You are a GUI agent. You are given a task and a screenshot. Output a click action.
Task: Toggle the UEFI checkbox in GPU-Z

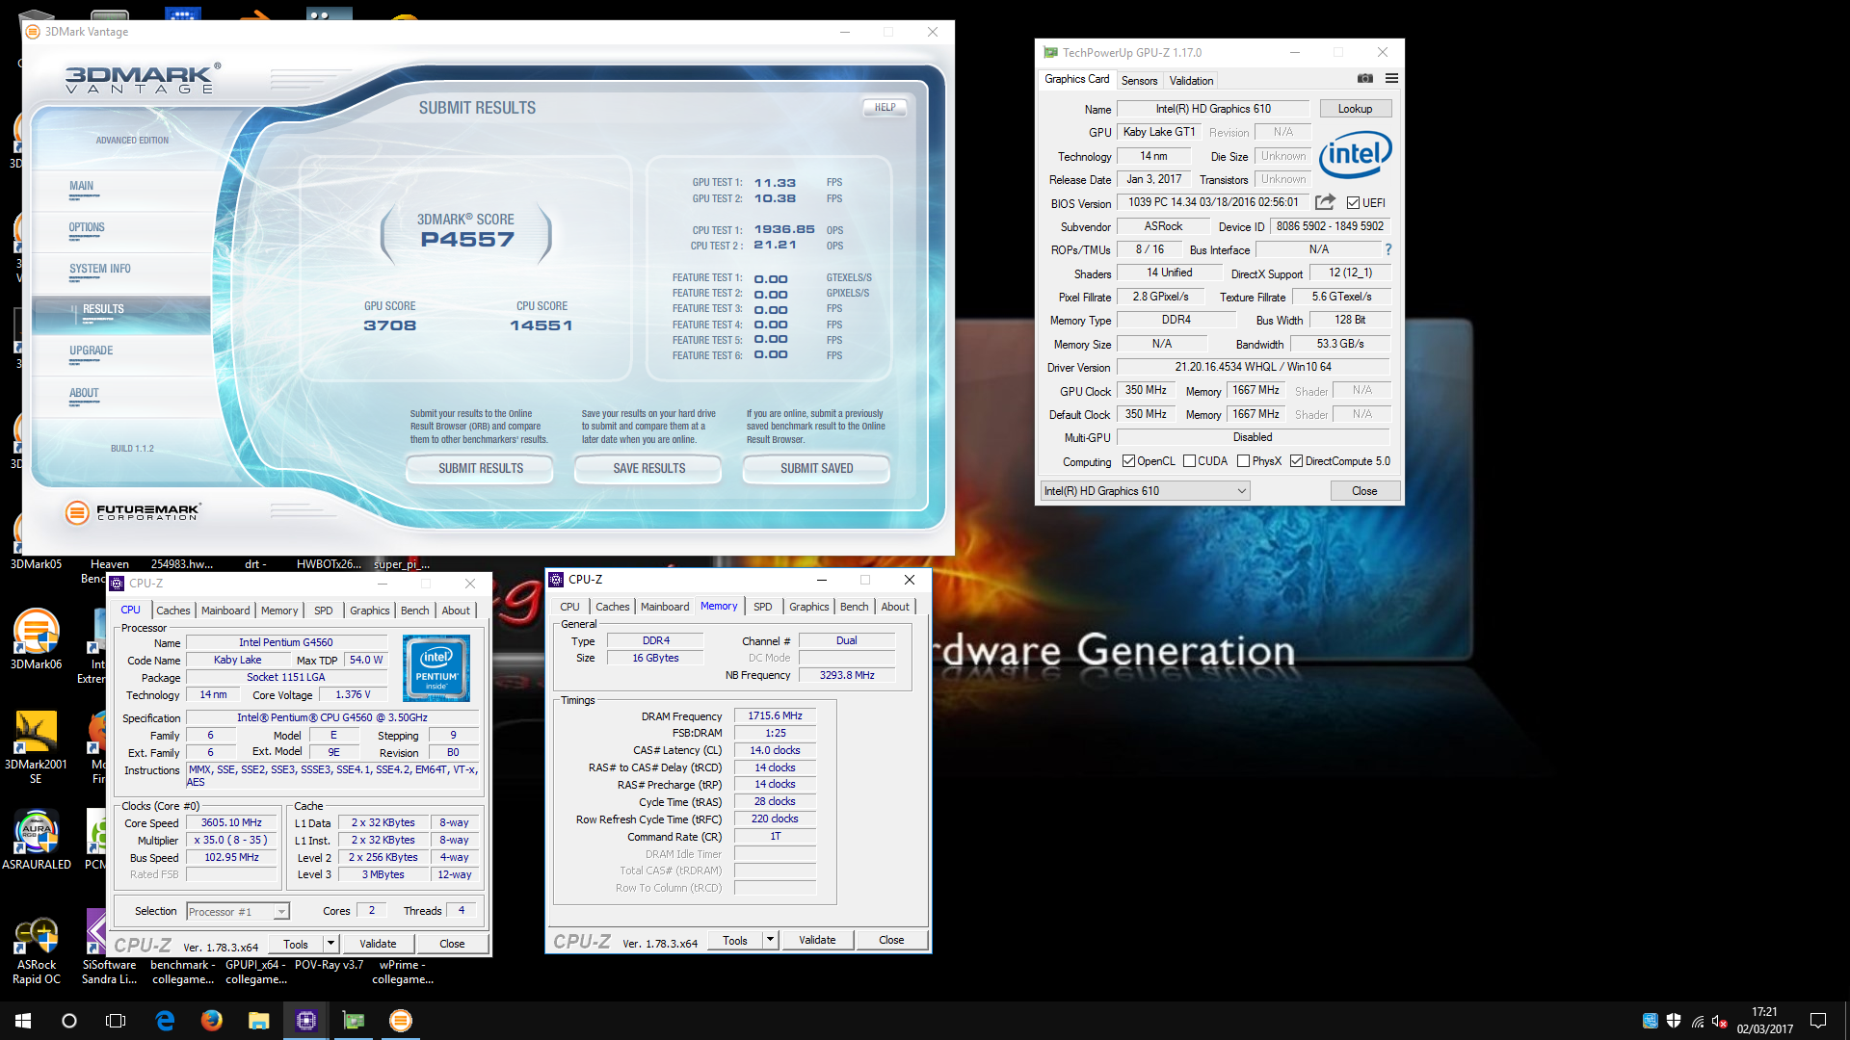[x=1353, y=203]
